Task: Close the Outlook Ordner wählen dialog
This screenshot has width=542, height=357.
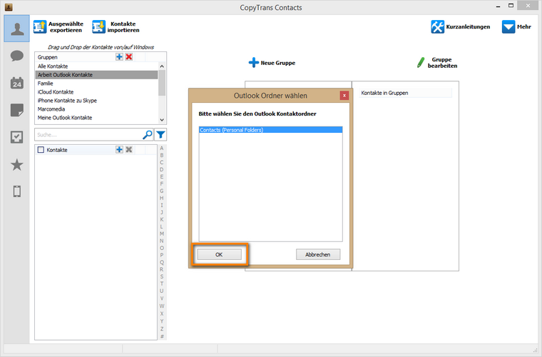Action: [344, 96]
